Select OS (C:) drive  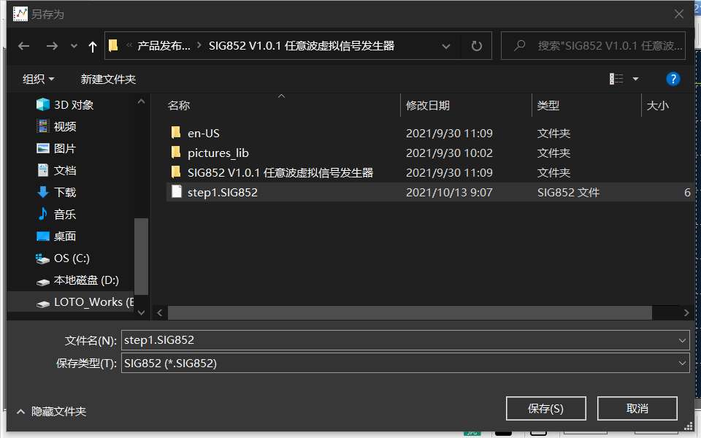(63, 258)
